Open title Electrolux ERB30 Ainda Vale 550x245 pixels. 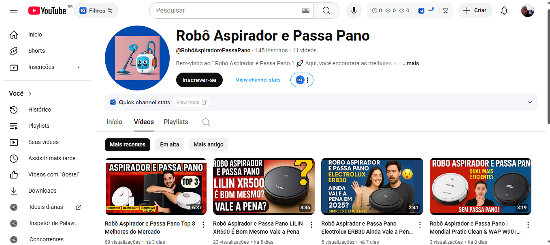point(367,228)
